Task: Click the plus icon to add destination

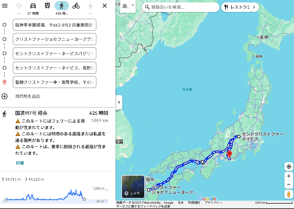Action: tap(4, 96)
